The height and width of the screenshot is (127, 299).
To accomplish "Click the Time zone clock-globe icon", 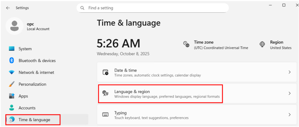I will [x=186, y=44].
